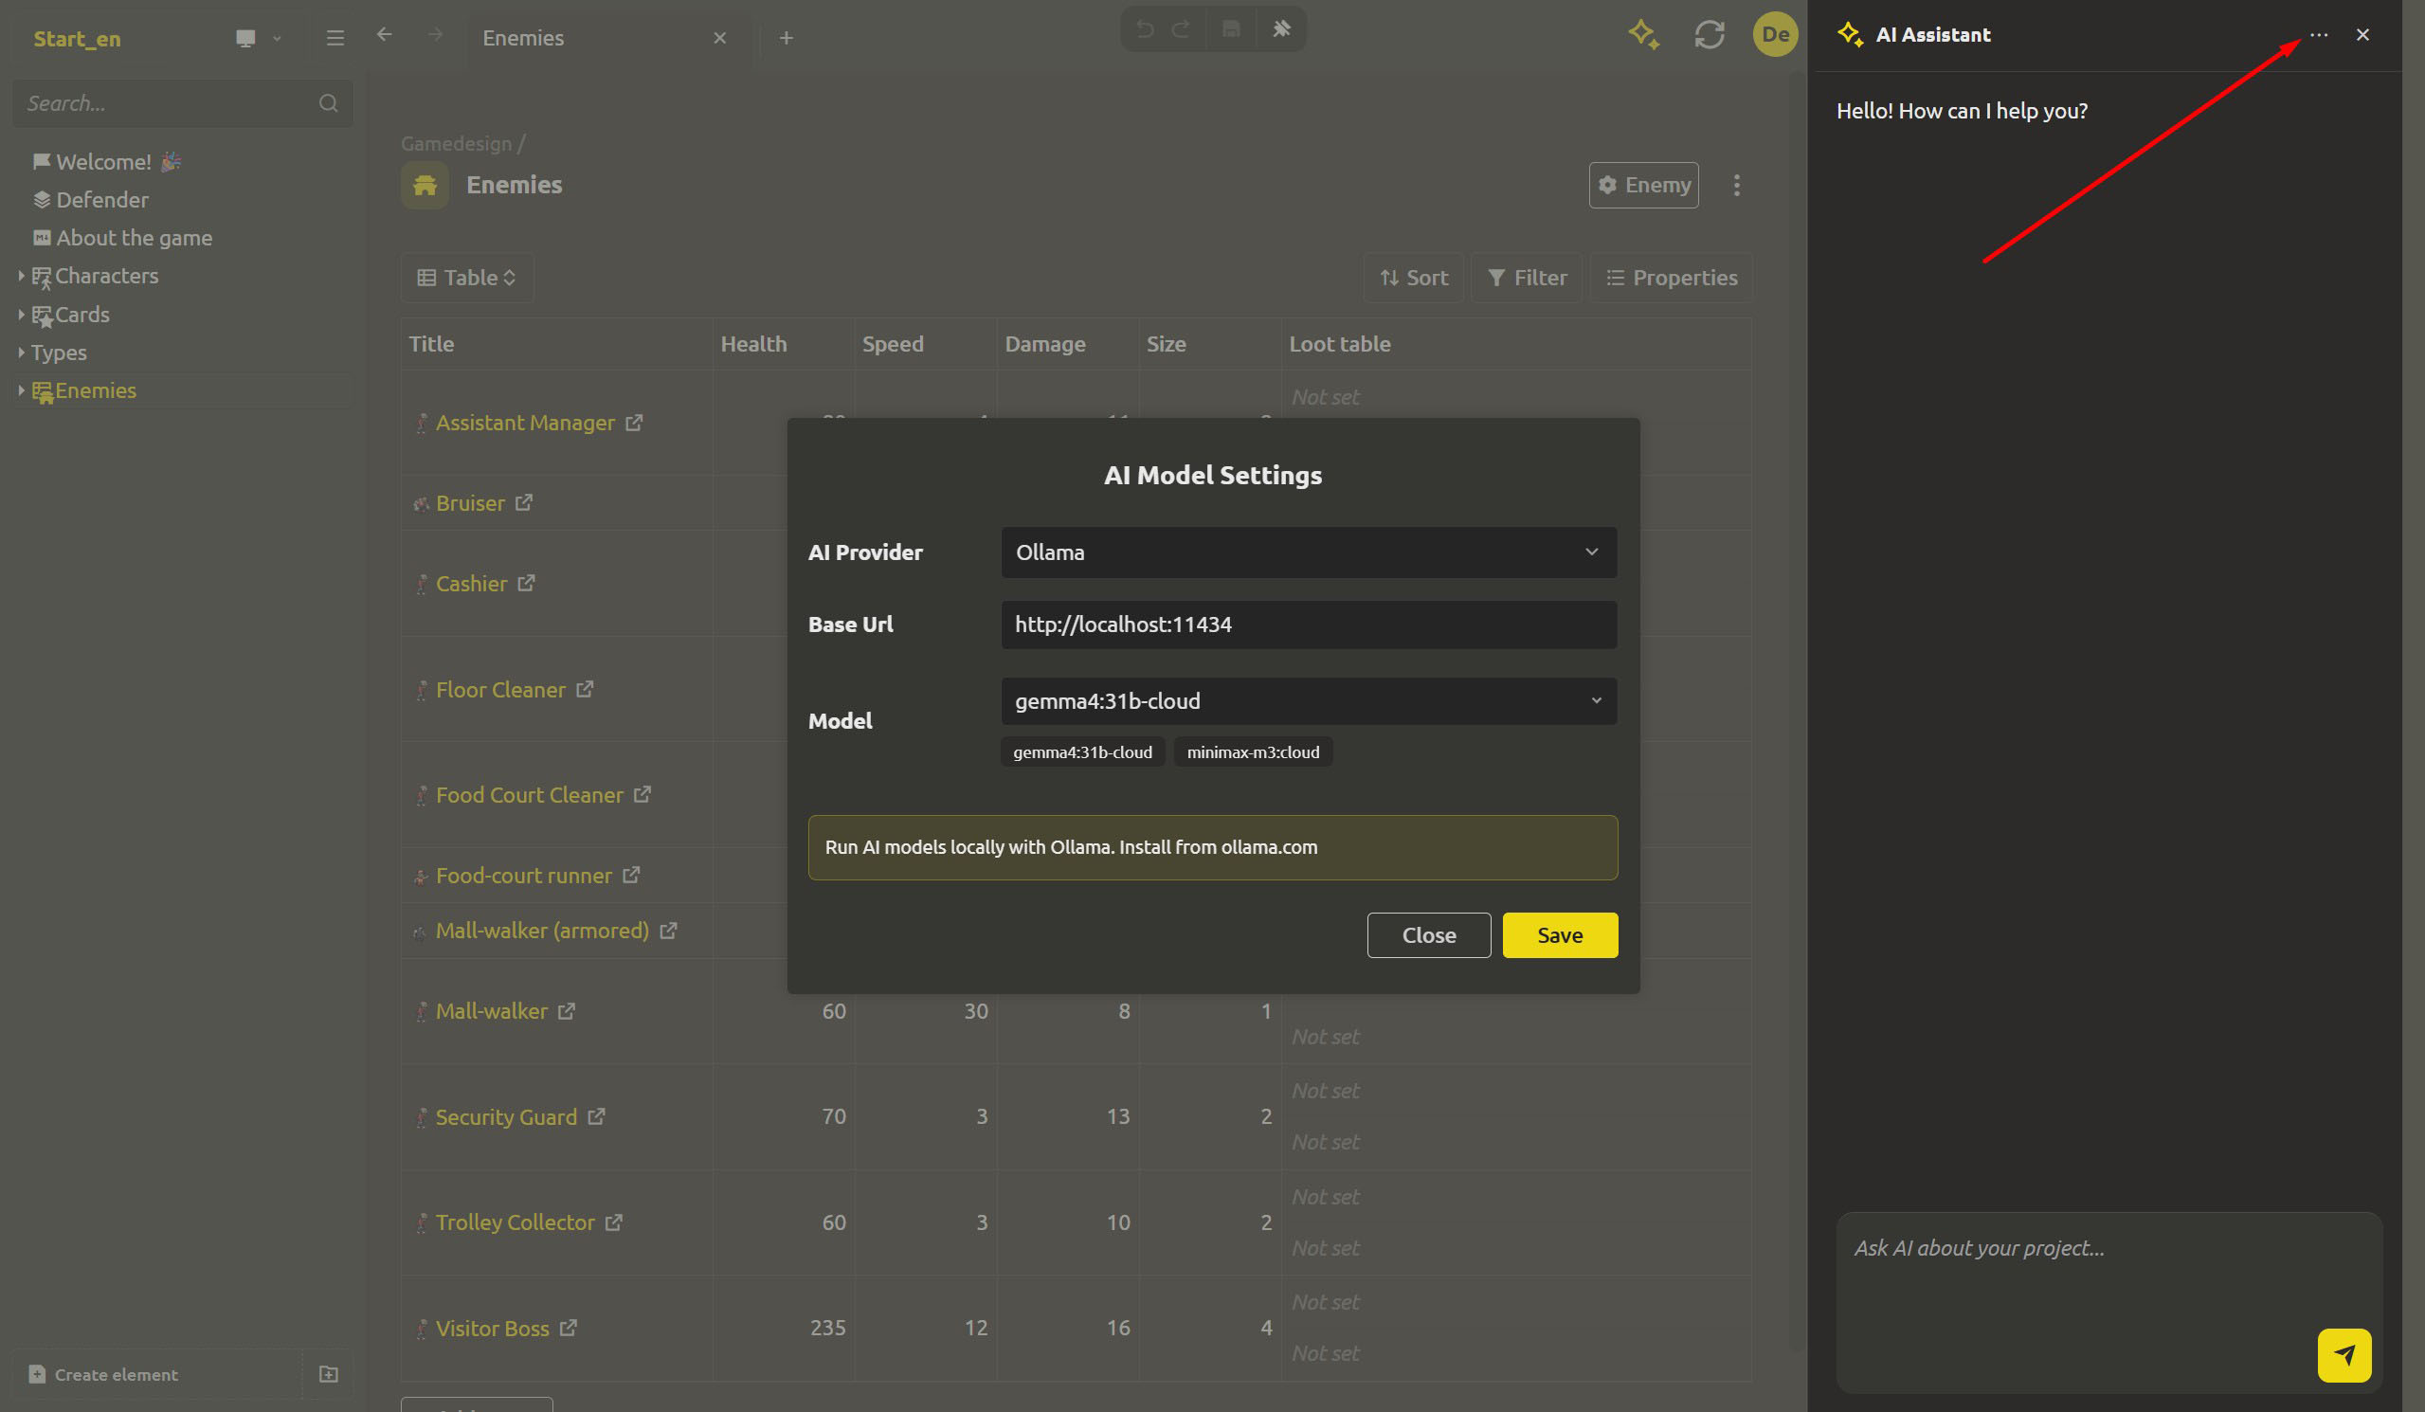Click the pin icon in toolbar
The height and width of the screenshot is (1412, 2425).
[x=1281, y=28]
